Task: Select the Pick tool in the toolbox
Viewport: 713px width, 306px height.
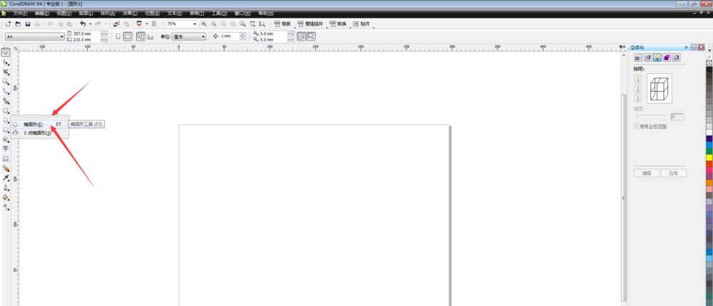Action: [x=6, y=52]
